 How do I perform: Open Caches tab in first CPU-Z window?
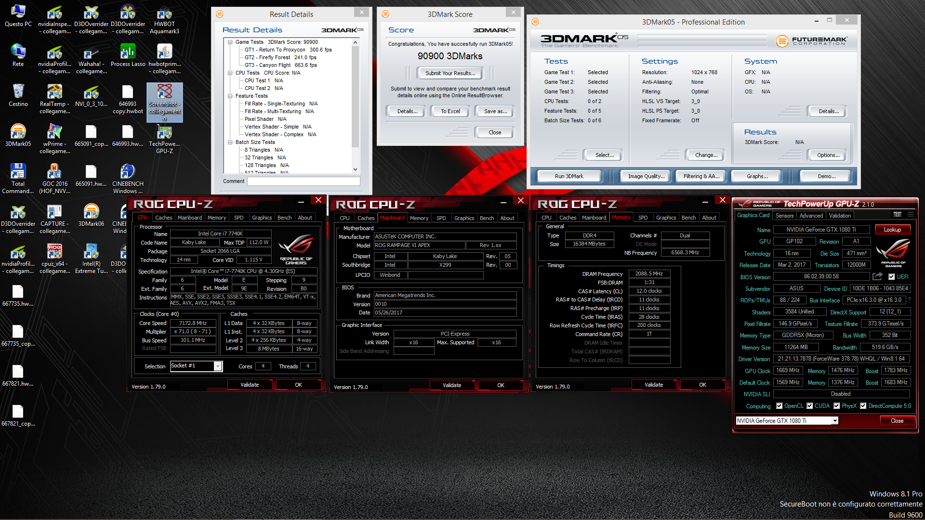coord(163,218)
